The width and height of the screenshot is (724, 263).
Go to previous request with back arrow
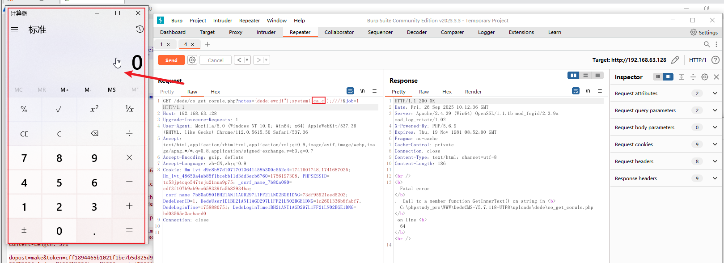pyautogui.click(x=239, y=60)
